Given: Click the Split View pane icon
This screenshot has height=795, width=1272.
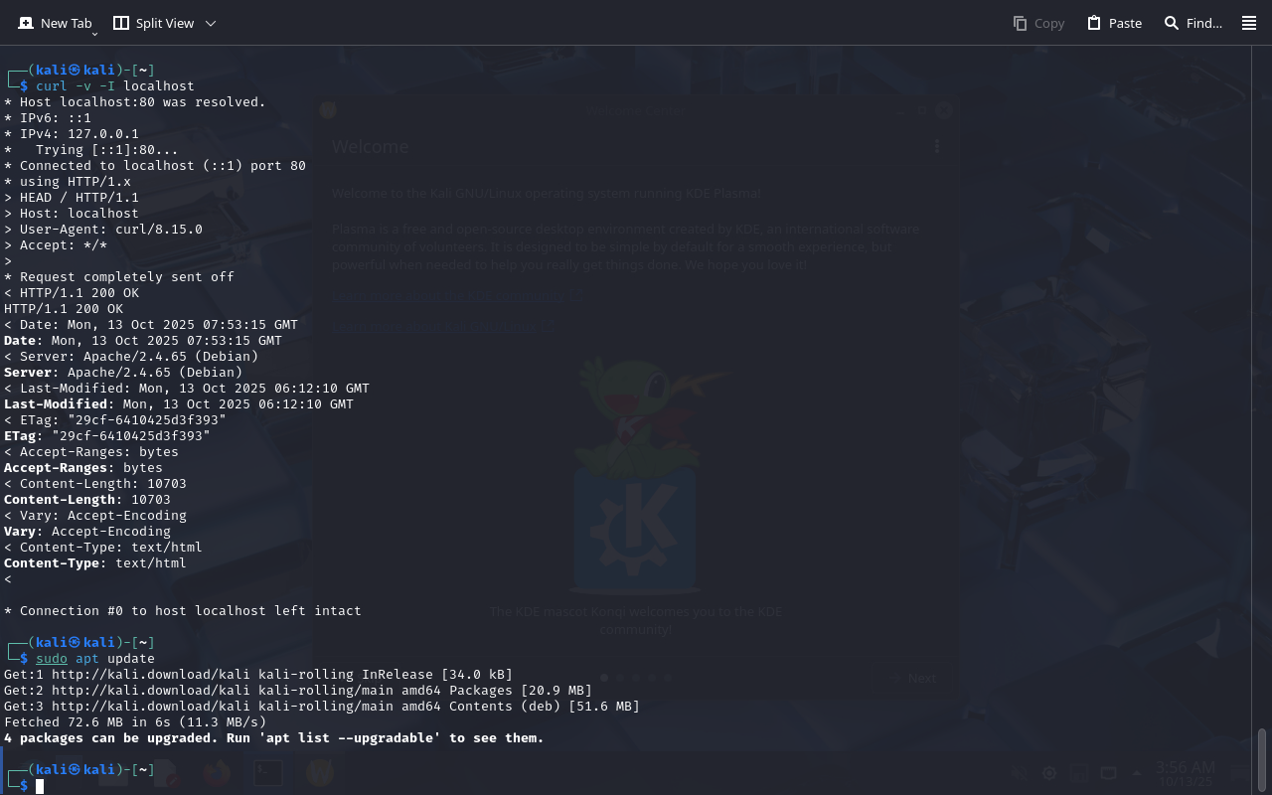Looking at the screenshot, I should 121,23.
